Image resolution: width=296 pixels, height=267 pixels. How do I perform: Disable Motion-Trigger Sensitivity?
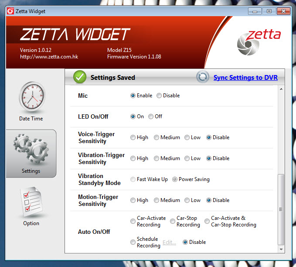click(209, 200)
